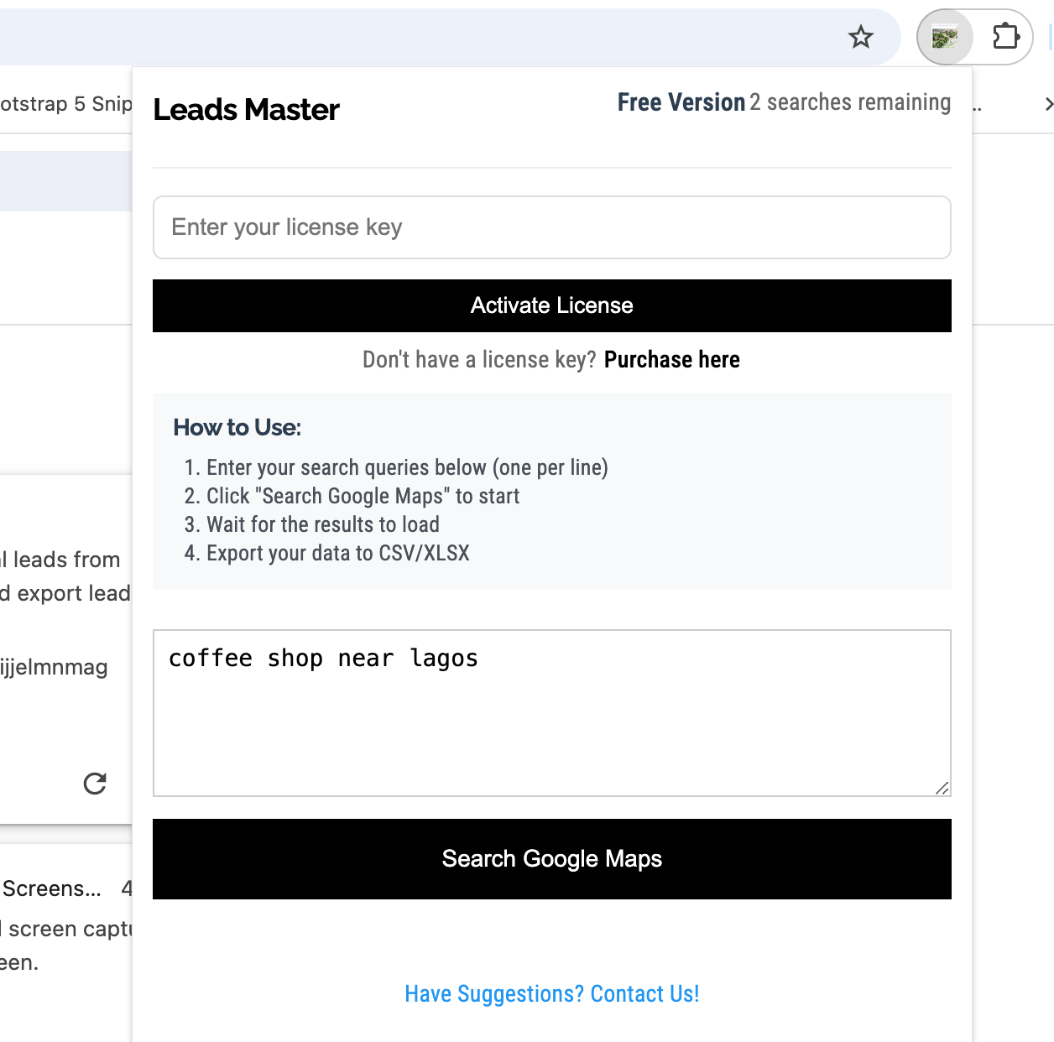Click the Export your data to CSV/XLSX step
This screenshot has width=1054, height=1042.
click(337, 554)
